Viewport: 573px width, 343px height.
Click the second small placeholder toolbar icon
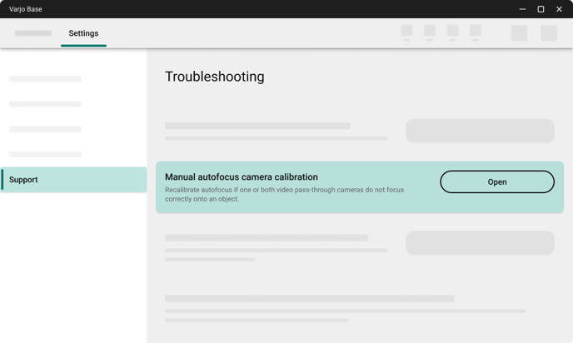point(430,32)
